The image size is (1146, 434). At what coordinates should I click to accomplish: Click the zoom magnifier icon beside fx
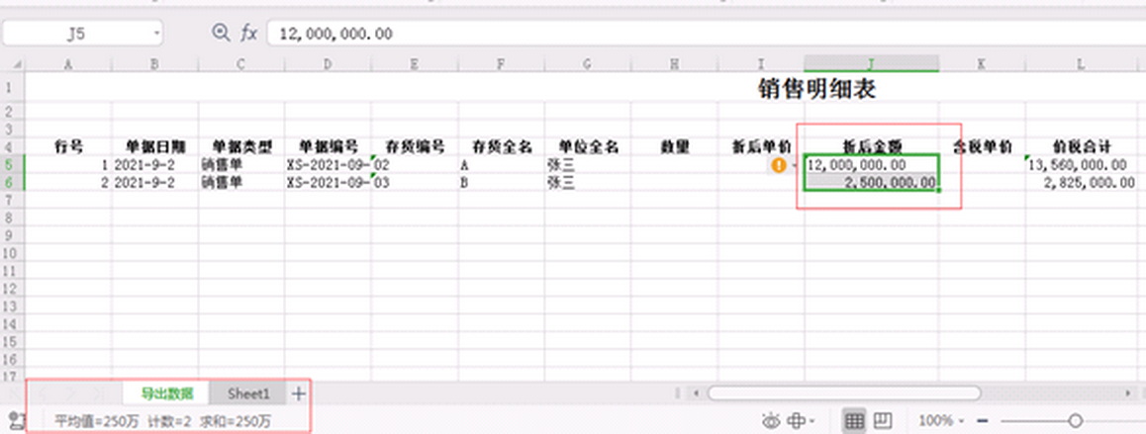[x=221, y=34]
